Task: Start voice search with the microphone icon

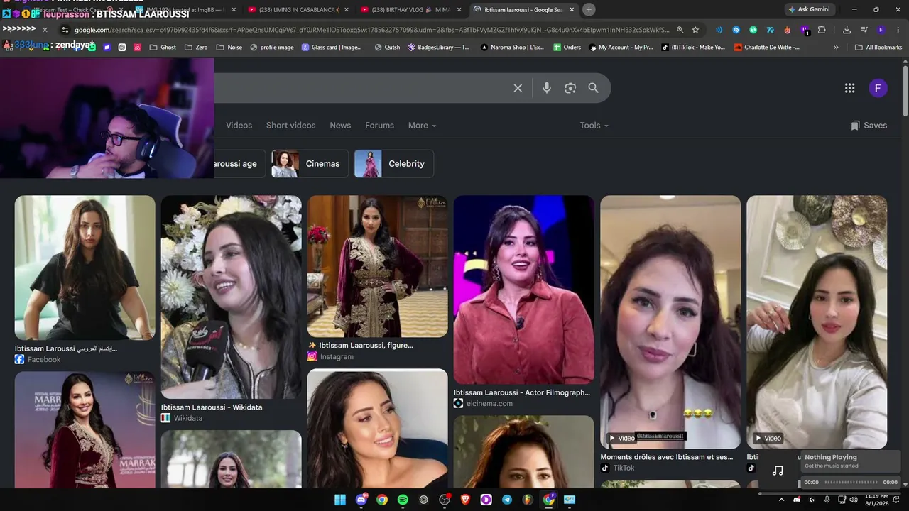Action: click(547, 88)
